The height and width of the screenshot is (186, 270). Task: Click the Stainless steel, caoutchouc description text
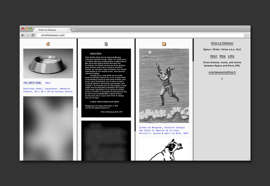coord(48,90)
